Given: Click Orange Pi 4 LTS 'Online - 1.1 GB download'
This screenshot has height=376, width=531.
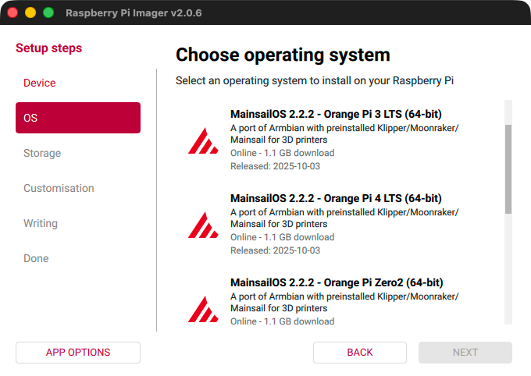Looking at the screenshot, I should (283, 237).
